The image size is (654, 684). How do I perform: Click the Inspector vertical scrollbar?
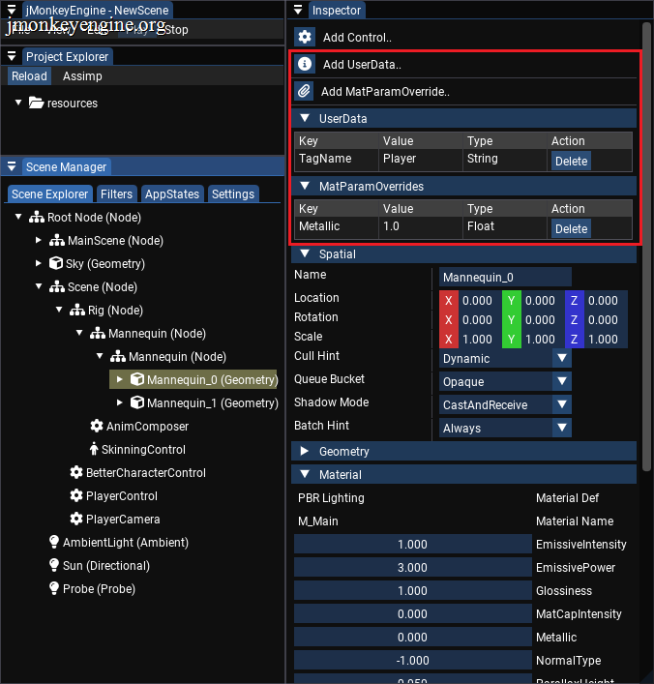pos(646,247)
